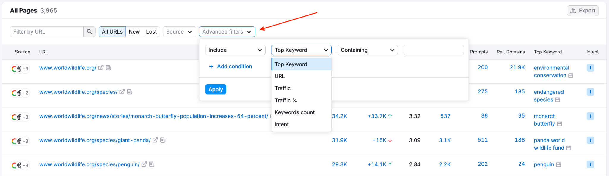Choose Traffic % option in the filter list
The width and height of the screenshot is (609, 176).
pos(301,100)
